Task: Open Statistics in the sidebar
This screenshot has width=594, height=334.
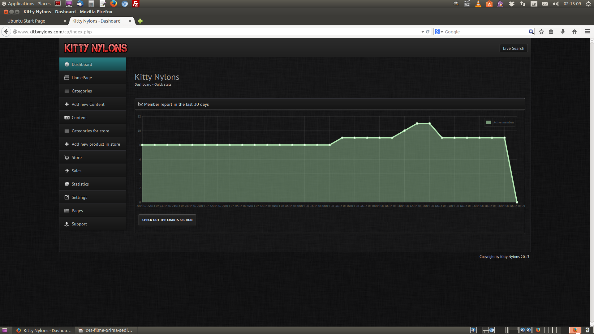Action: click(x=93, y=184)
